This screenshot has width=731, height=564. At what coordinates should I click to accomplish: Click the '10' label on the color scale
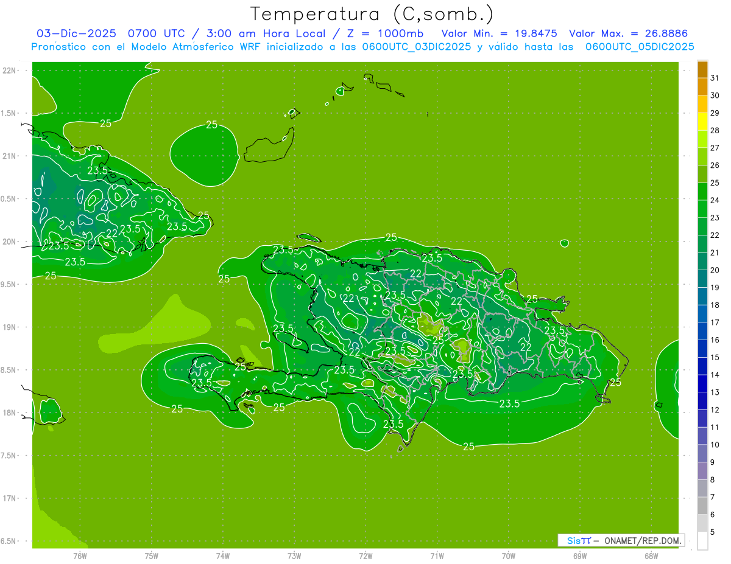click(x=715, y=444)
